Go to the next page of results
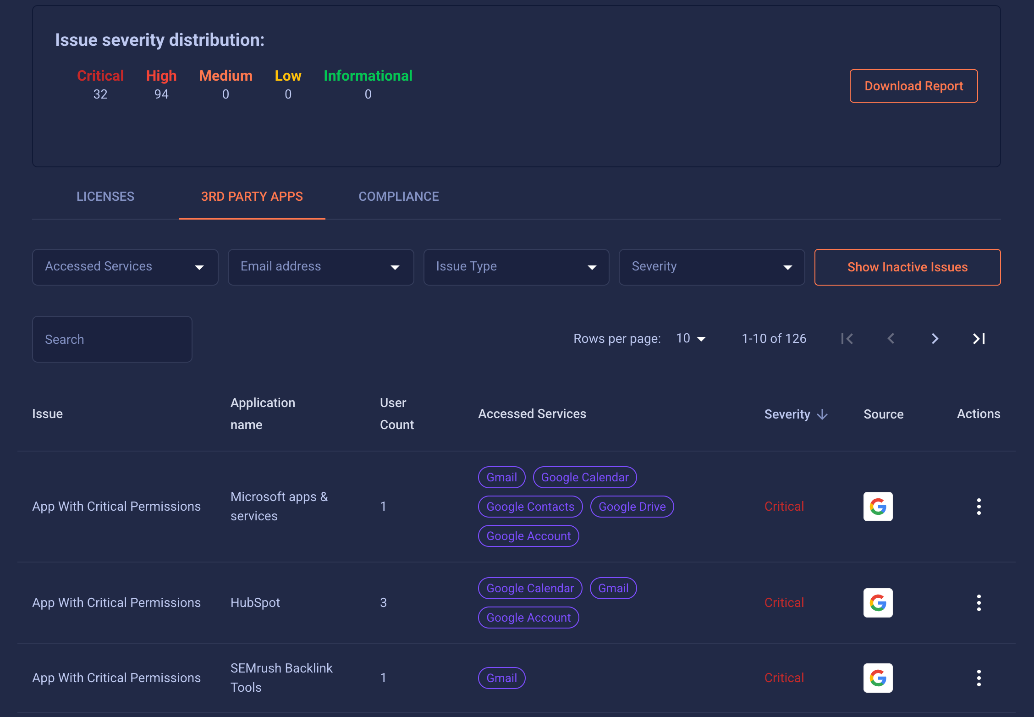The height and width of the screenshot is (717, 1034). pyautogui.click(x=935, y=339)
